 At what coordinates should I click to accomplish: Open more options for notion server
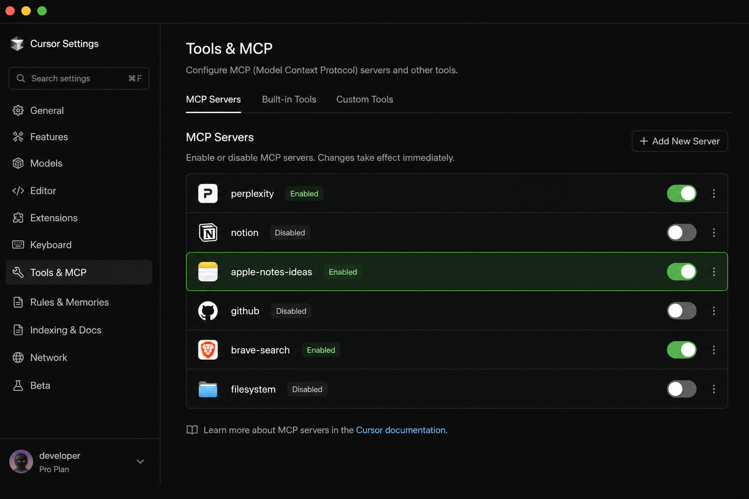click(714, 232)
